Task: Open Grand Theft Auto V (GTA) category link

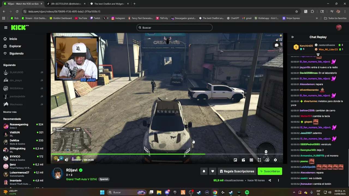Action: [x=81, y=179]
